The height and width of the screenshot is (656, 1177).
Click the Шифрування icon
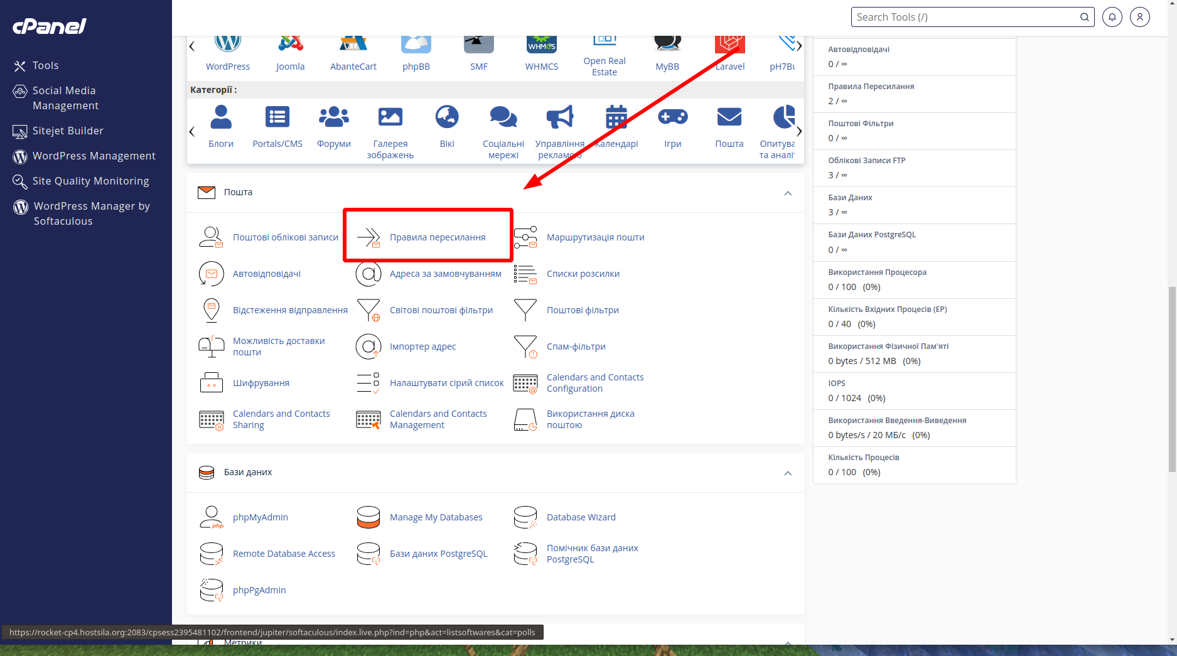click(x=211, y=383)
